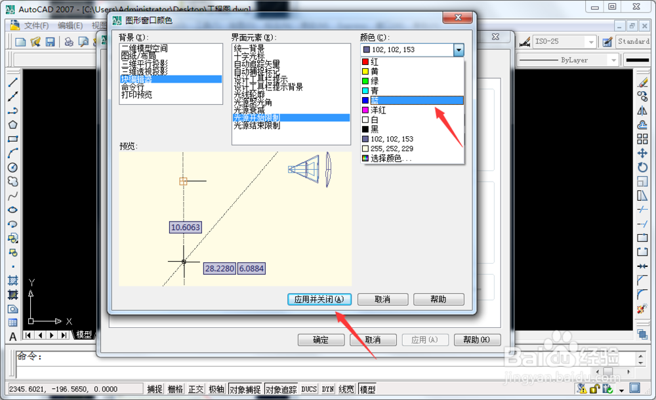Select the Rectangle drawing tool
656x400 pixels.
click(x=12, y=139)
